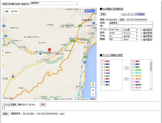Click the 白銀山 mountain icon
The image size is (162, 123).
25,88
